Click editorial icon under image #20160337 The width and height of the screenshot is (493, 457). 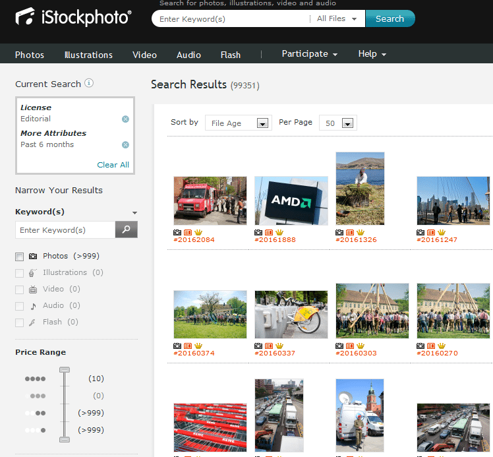coord(269,346)
